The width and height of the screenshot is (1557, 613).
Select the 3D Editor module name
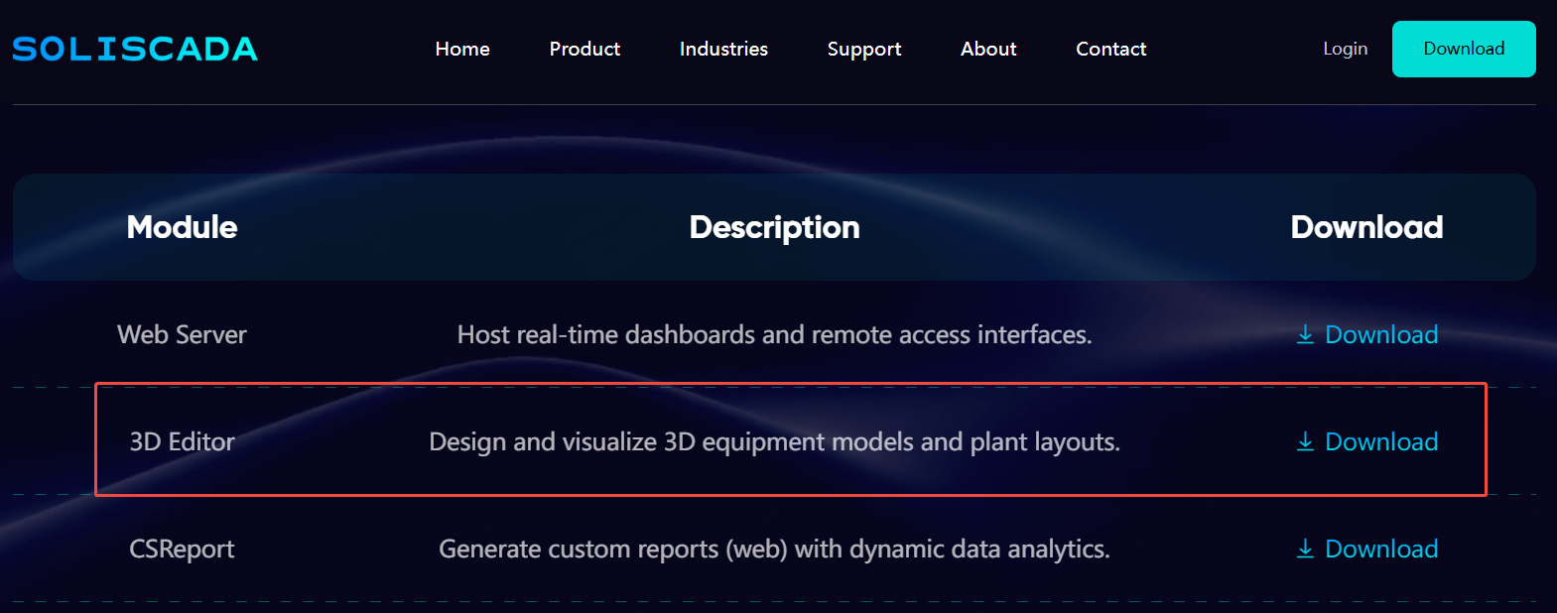[182, 441]
